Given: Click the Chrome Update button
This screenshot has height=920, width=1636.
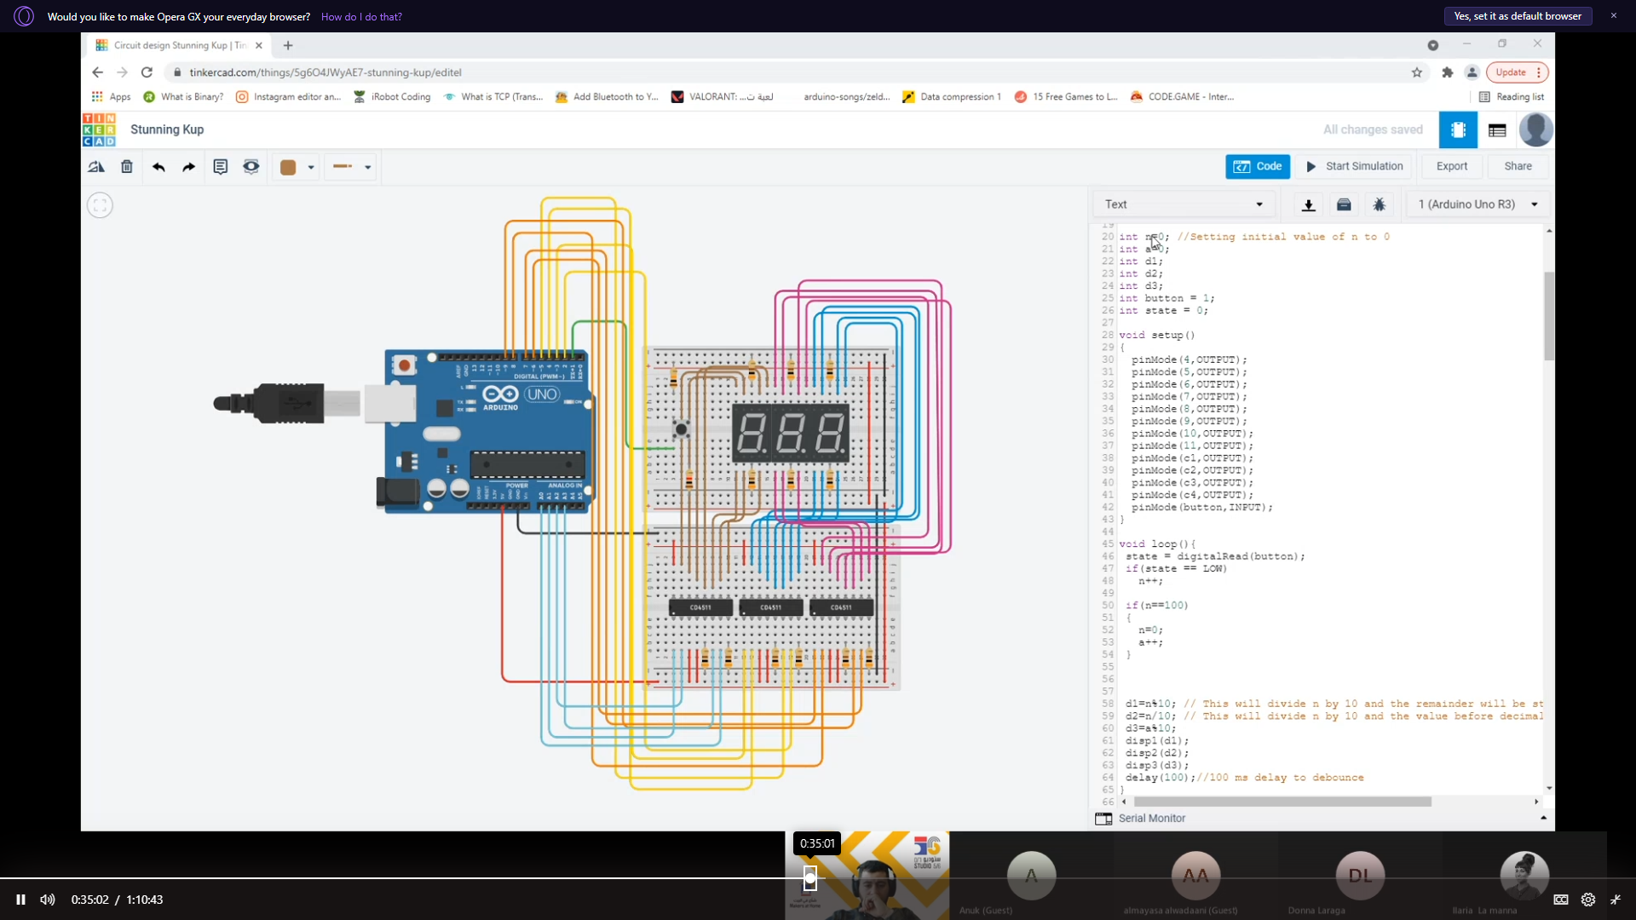Looking at the screenshot, I should (x=1517, y=72).
